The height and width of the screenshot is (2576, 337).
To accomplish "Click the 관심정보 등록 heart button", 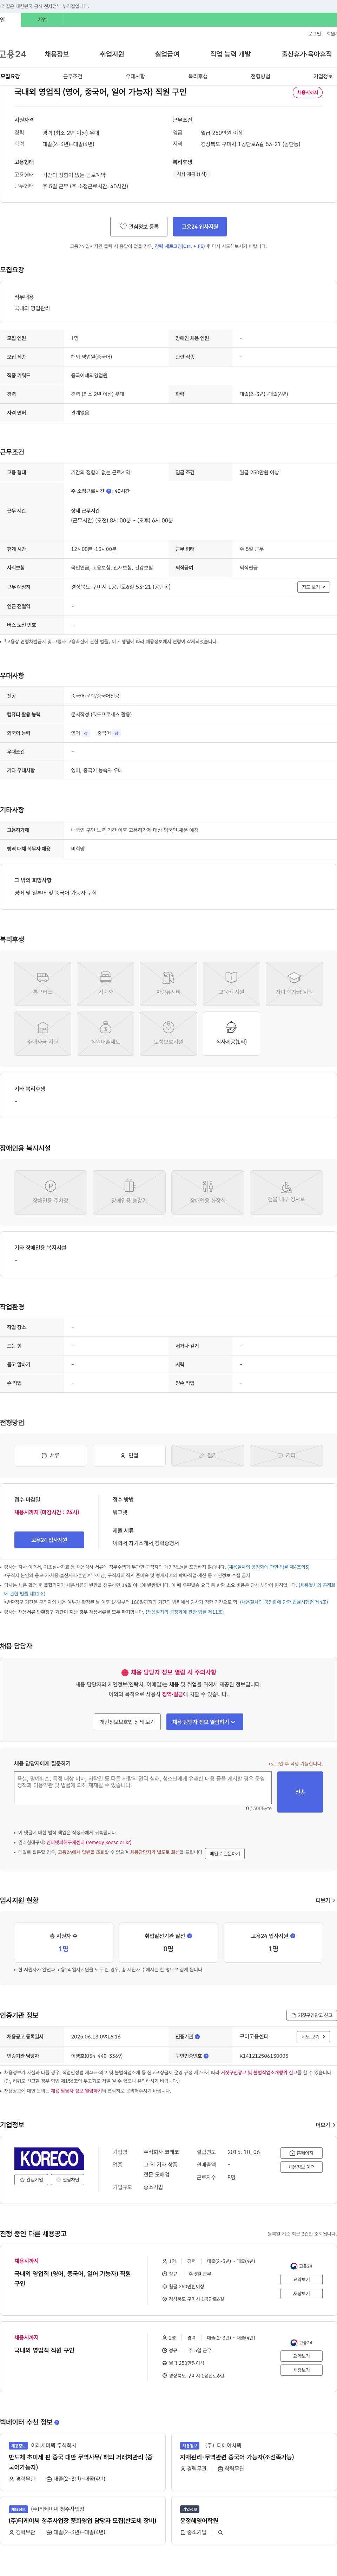I will 139,227.
